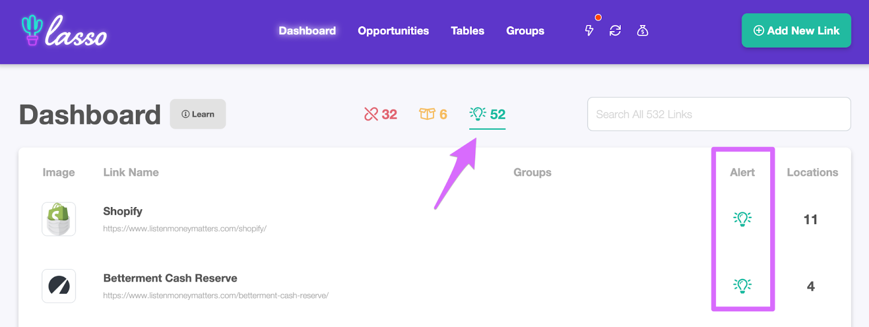Click the Learn button
Screen dimensions: 869x327
(x=198, y=114)
